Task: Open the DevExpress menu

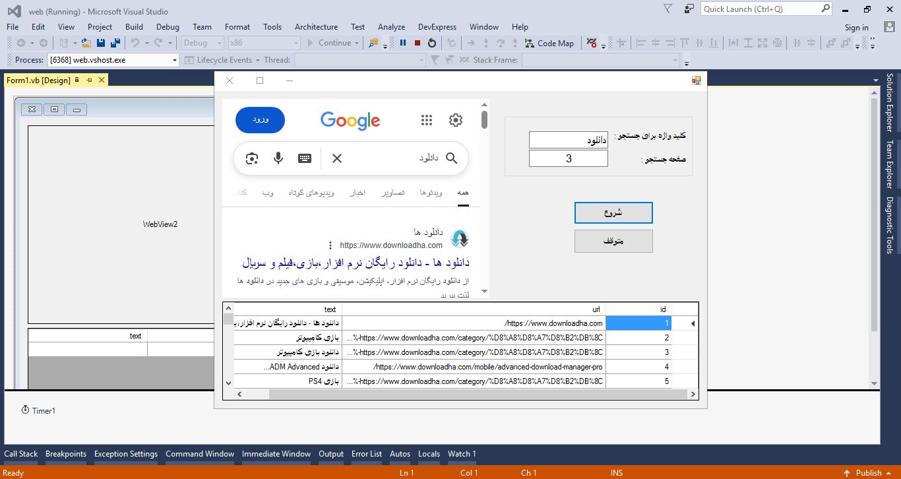Action: coord(437,27)
